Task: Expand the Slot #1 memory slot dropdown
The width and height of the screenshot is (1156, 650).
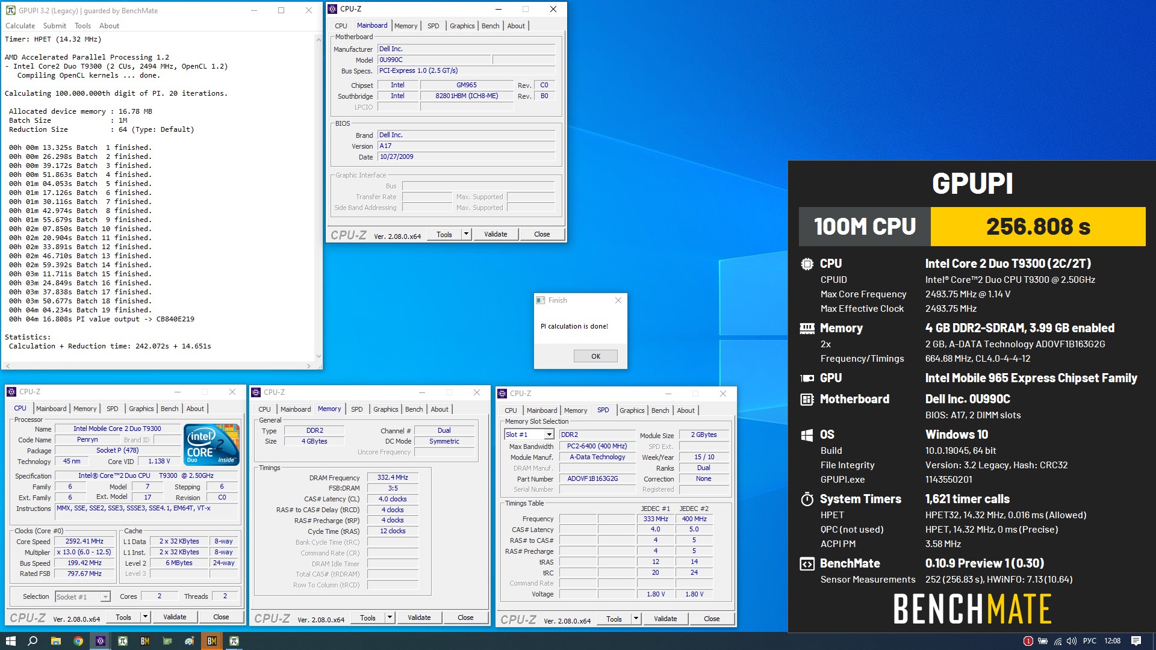Action: (x=549, y=435)
